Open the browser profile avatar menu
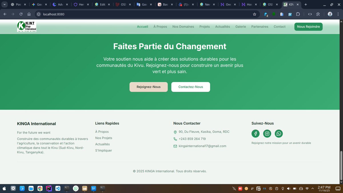The width and height of the screenshot is (343, 193). 330,14
